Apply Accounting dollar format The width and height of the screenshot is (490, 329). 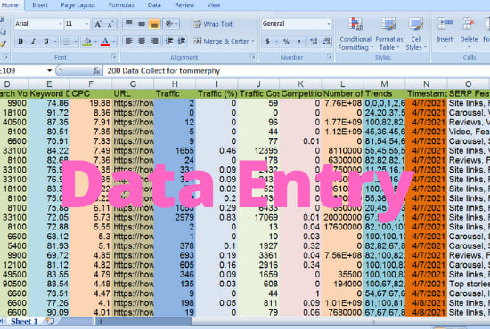pyautogui.click(x=267, y=41)
